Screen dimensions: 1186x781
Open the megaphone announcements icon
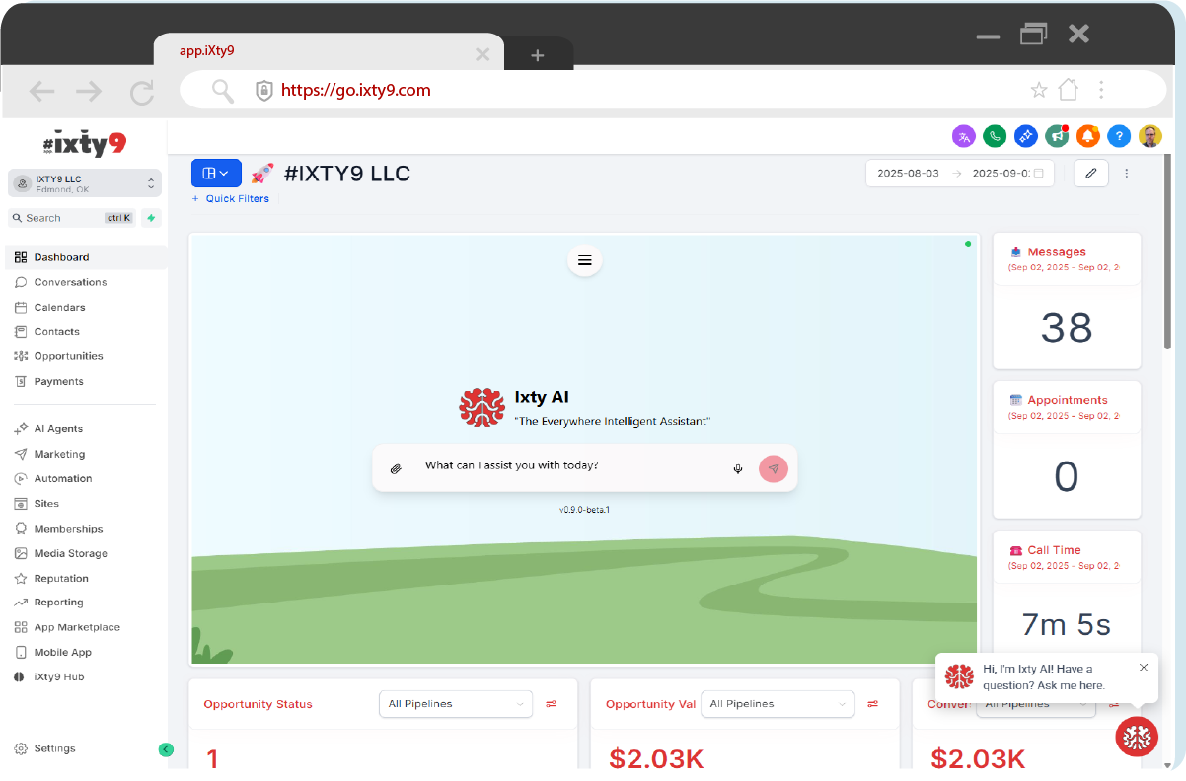click(1057, 136)
